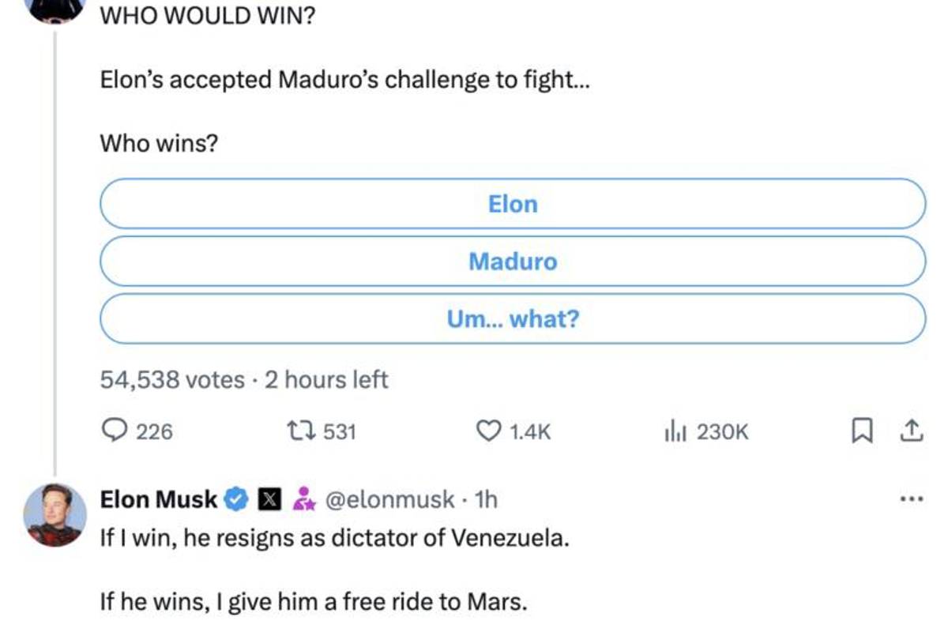The width and height of the screenshot is (948, 632).
Task: Open the more options menu on Elon's reply
Action: (x=912, y=498)
